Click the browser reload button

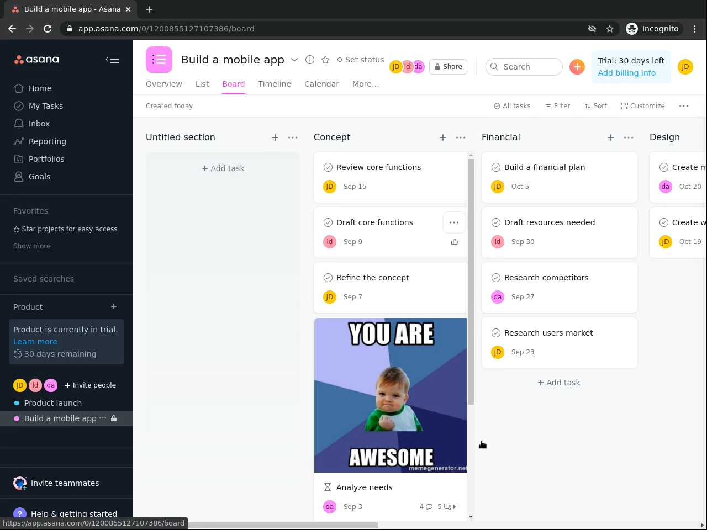(x=48, y=29)
